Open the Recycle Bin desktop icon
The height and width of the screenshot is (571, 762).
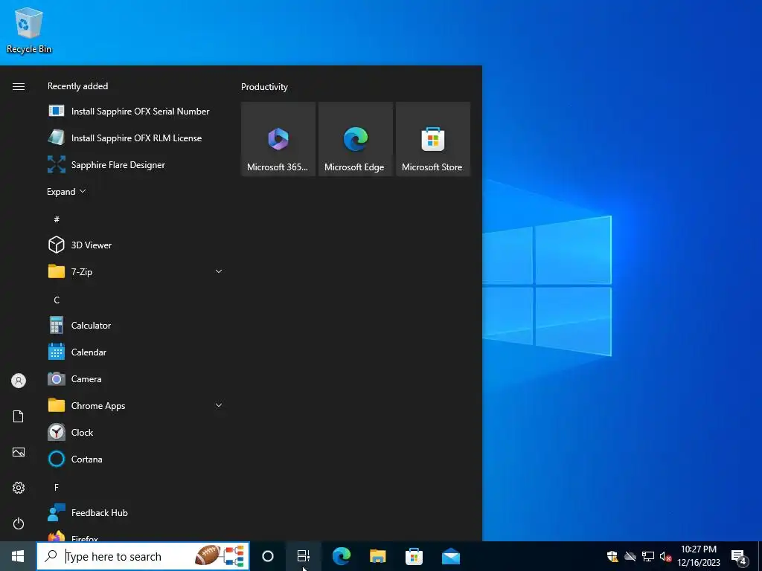tap(29, 30)
